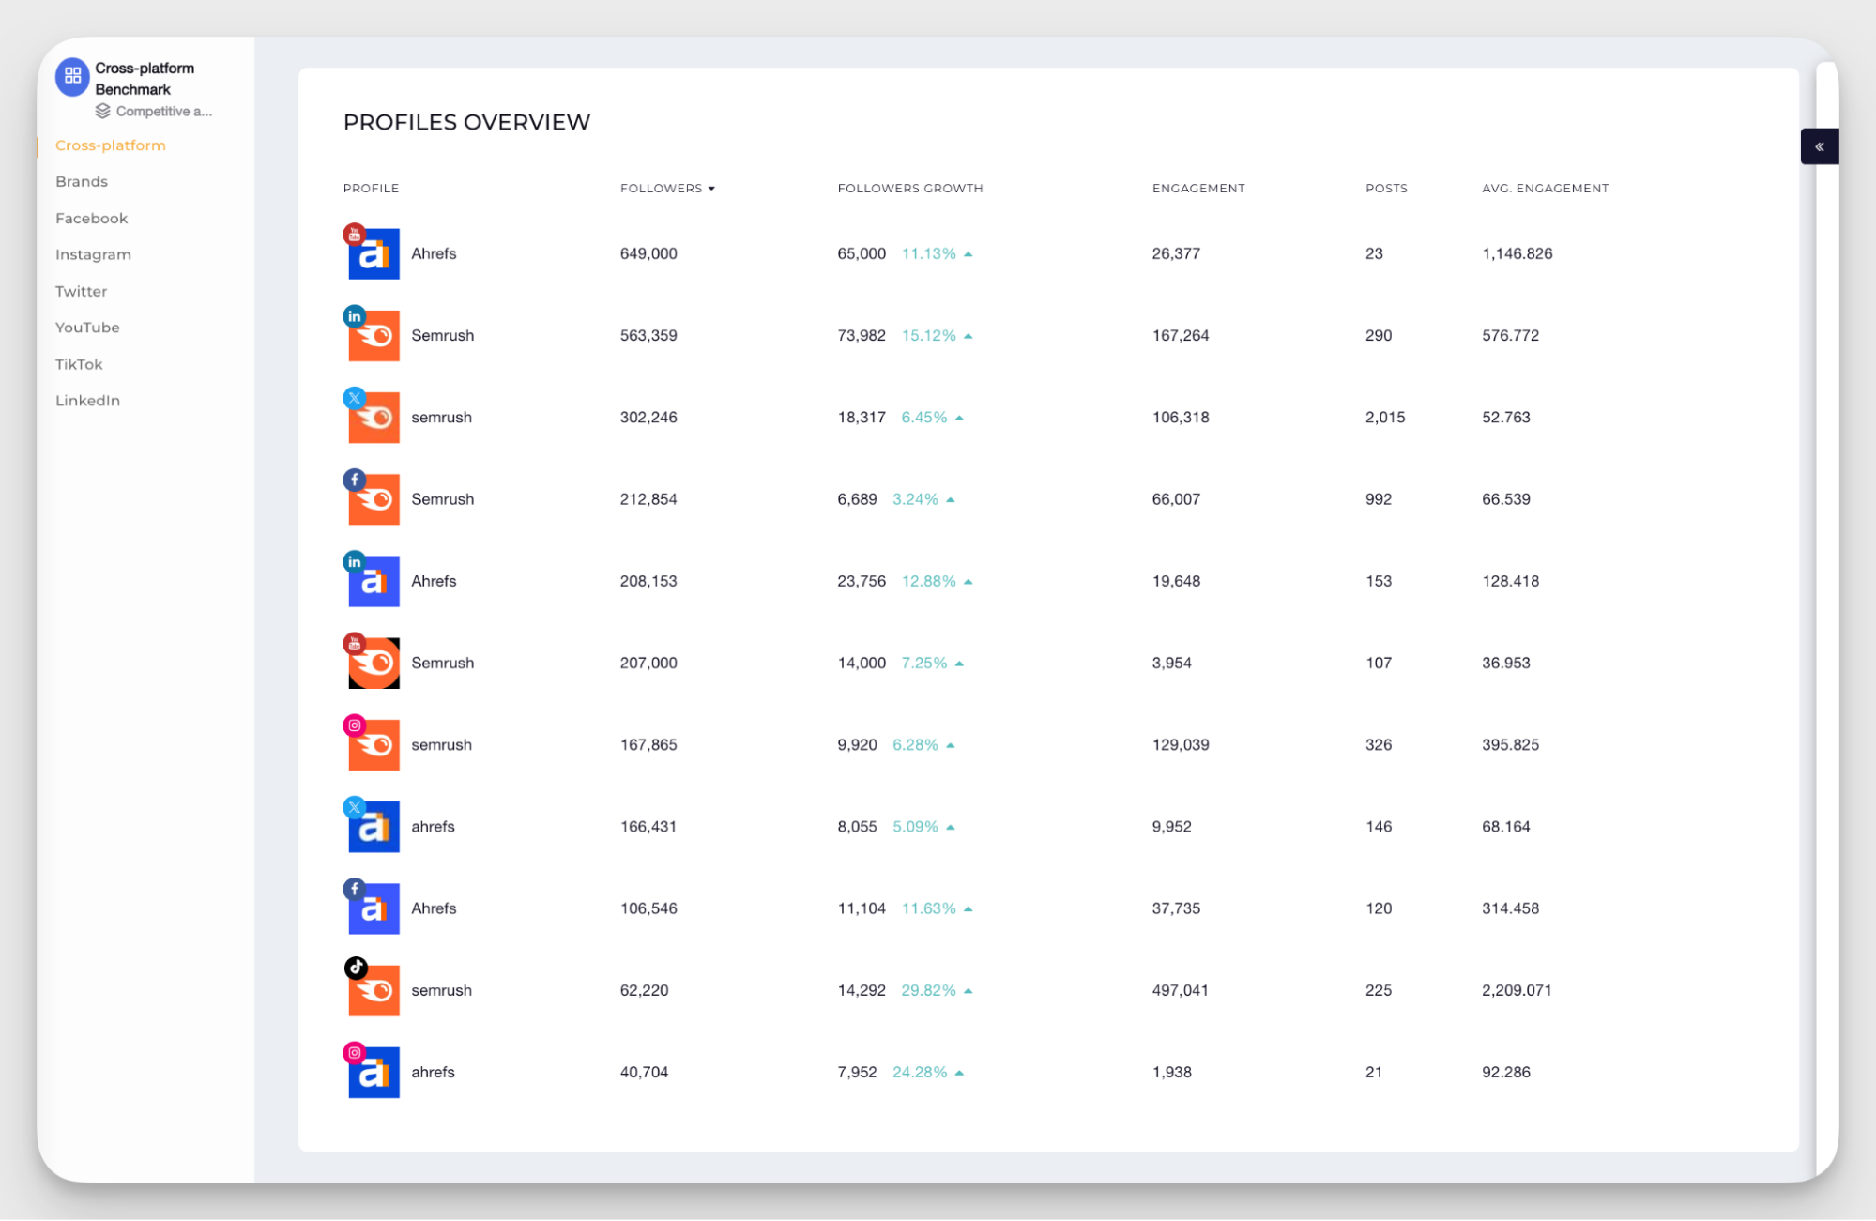Click the semrush TikTok profile icon

click(373, 989)
